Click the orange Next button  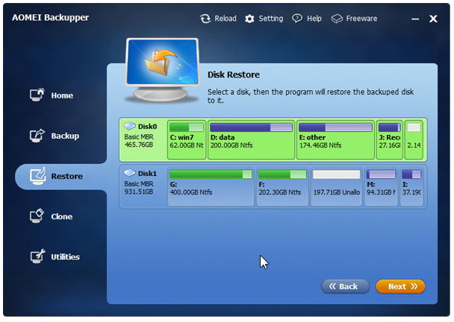click(400, 286)
